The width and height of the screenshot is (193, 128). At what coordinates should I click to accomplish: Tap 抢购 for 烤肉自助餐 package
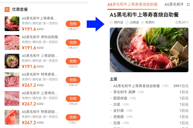[x=73, y=43]
